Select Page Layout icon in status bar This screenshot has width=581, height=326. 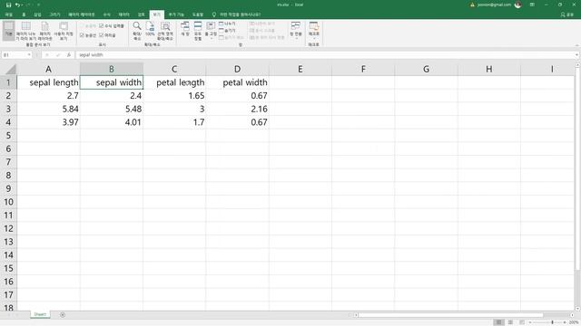(510, 322)
